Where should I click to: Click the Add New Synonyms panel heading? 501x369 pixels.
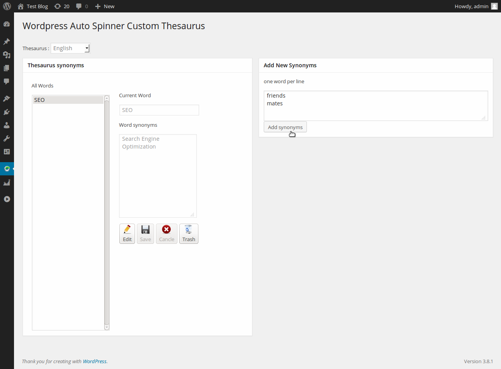pos(290,65)
